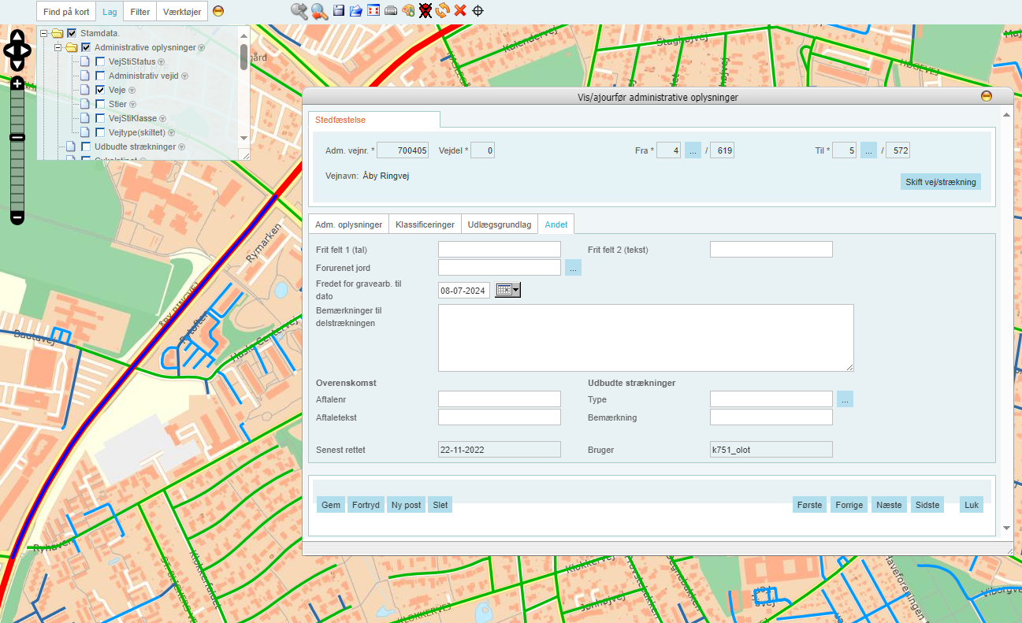Click the color palette toolbar icon
Viewport: 1022px width, 623px height.
pos(408,11)
